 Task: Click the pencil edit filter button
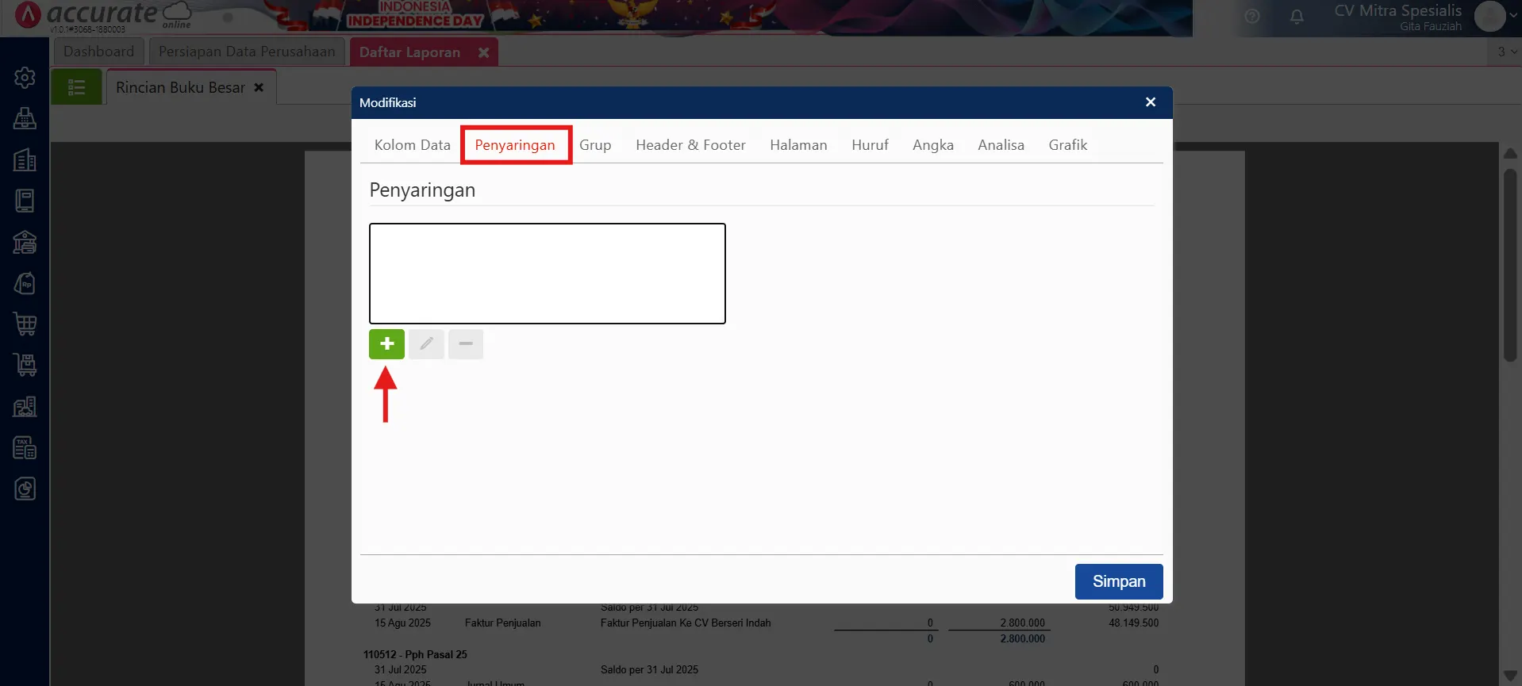coord(426,344)
